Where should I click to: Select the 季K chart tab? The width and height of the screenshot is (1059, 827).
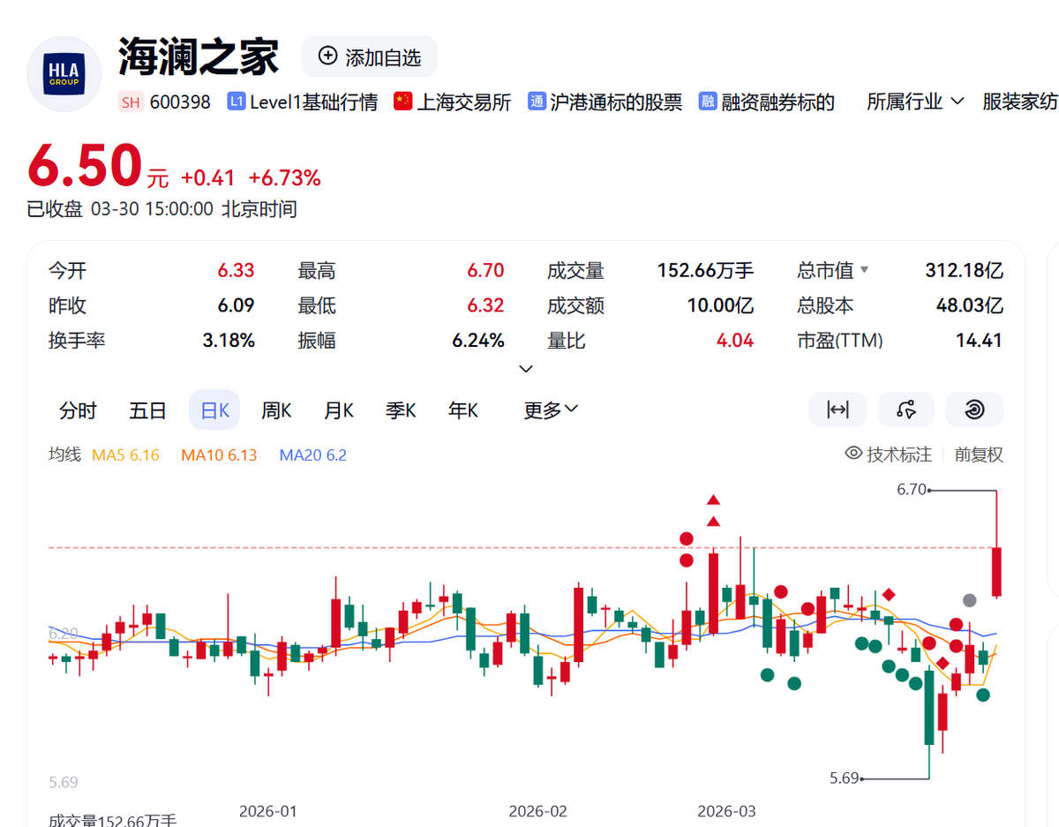pos(401,410)
